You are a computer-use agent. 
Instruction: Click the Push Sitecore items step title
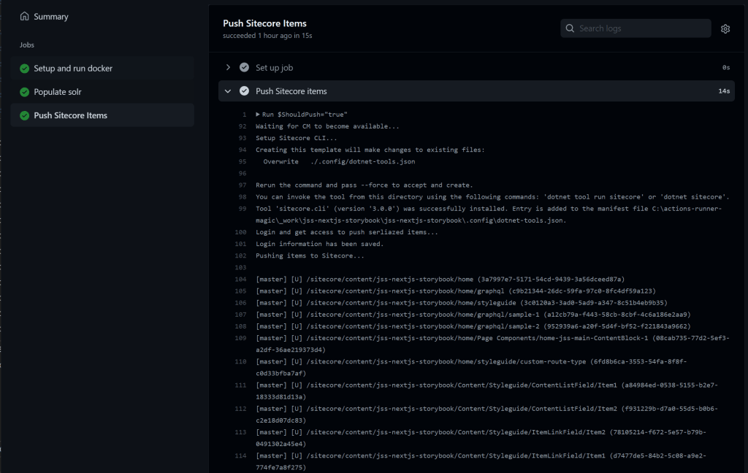[x=291, y=91]
